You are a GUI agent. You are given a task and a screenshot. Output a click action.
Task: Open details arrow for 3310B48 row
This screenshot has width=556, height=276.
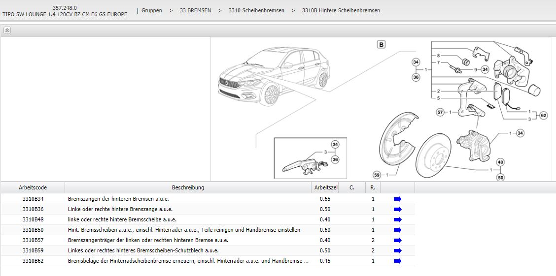(x=398, y=219)
